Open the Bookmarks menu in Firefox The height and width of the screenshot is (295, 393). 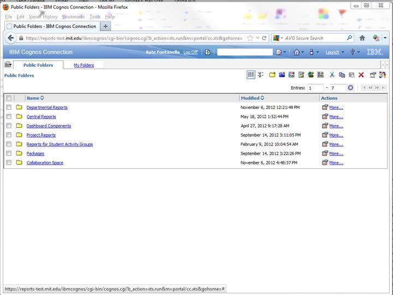pyautogui.click(x=73, y=17)
